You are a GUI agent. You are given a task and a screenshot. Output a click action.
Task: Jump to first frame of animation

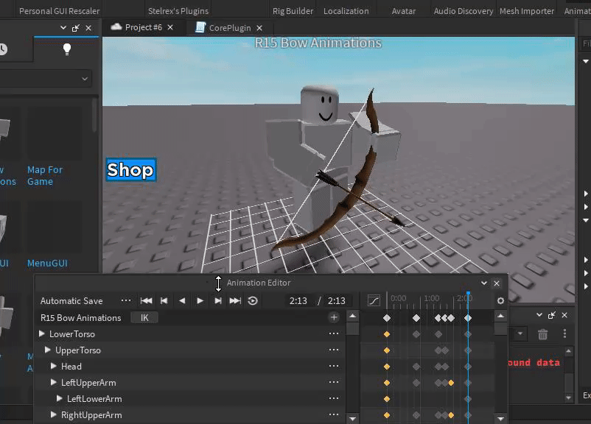click(x=146, y=300)
